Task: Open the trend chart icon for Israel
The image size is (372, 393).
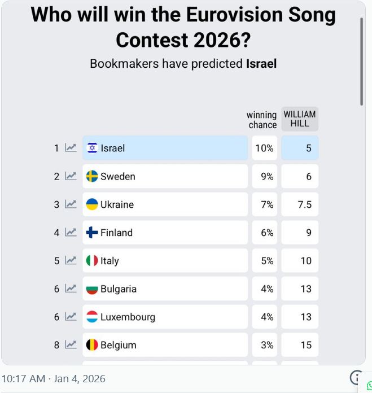Action: pos(71,148)
